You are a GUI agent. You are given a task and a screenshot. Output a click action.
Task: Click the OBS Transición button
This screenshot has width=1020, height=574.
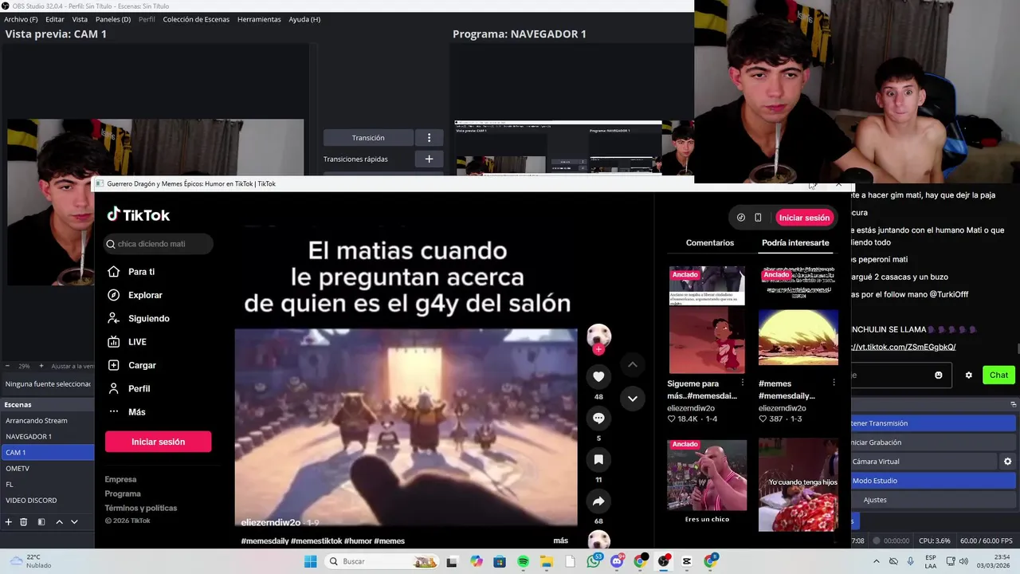pyautogui.click(x=368, y=138)
